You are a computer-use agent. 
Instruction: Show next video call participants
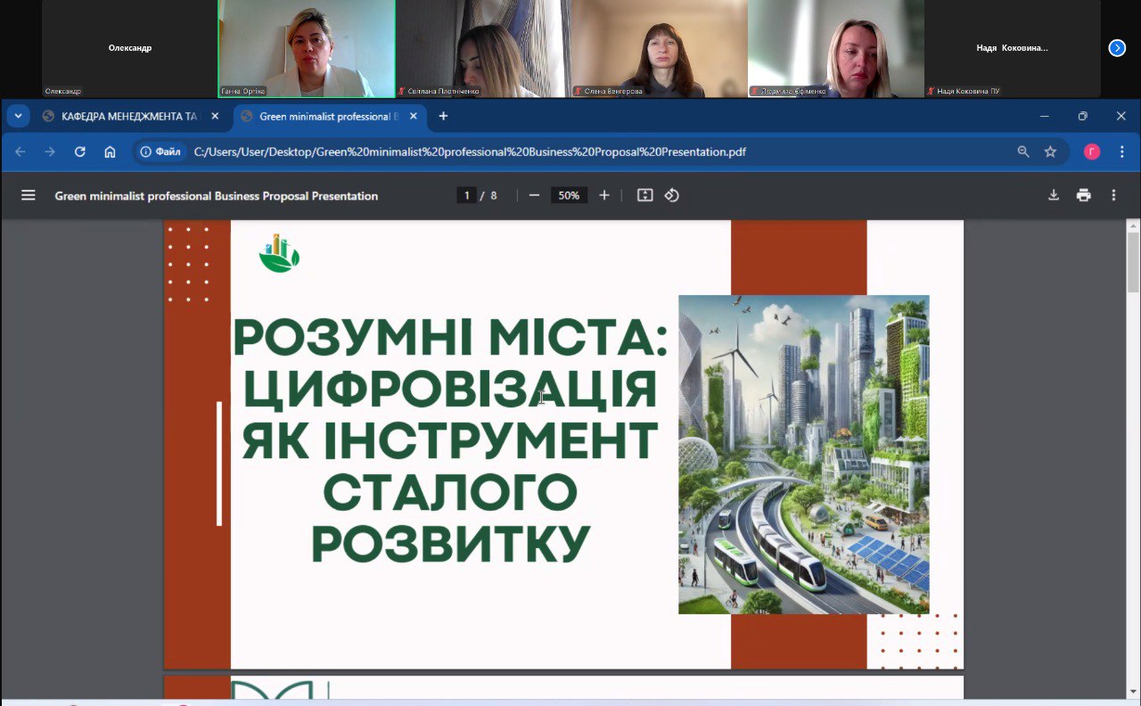1117,48
